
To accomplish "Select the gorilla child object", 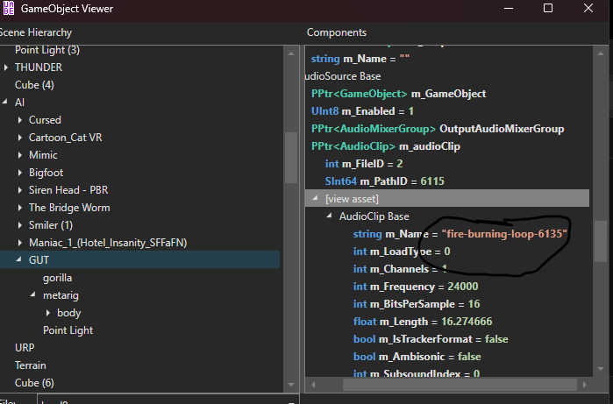I will pos(58,278).
